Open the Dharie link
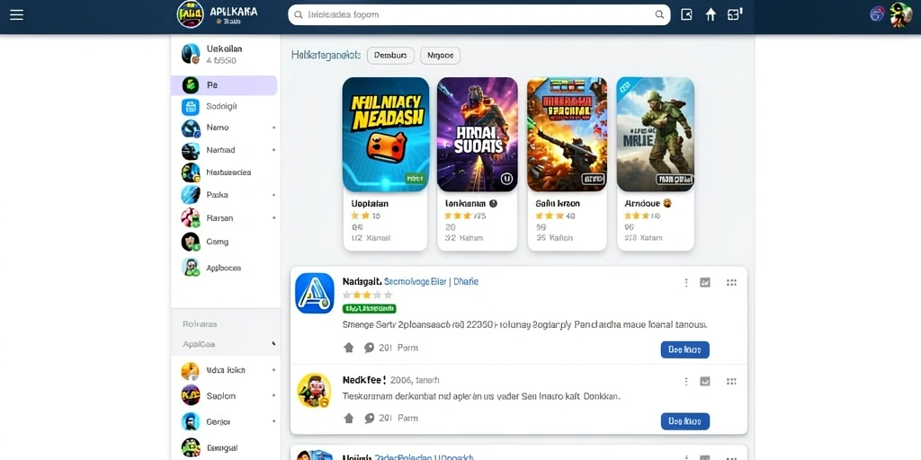 tap(466, 281)
